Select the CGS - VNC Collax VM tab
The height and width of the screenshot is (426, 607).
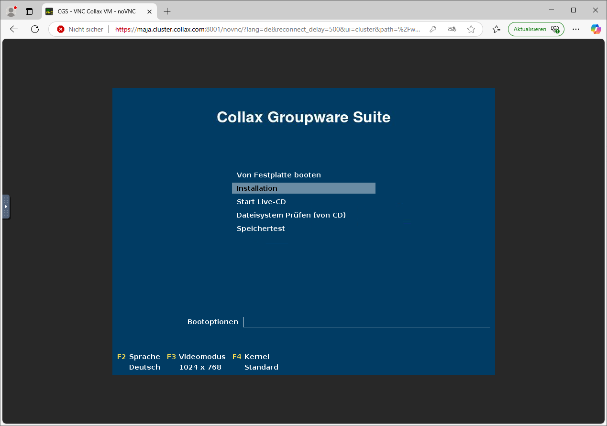[x=100, y=11]
